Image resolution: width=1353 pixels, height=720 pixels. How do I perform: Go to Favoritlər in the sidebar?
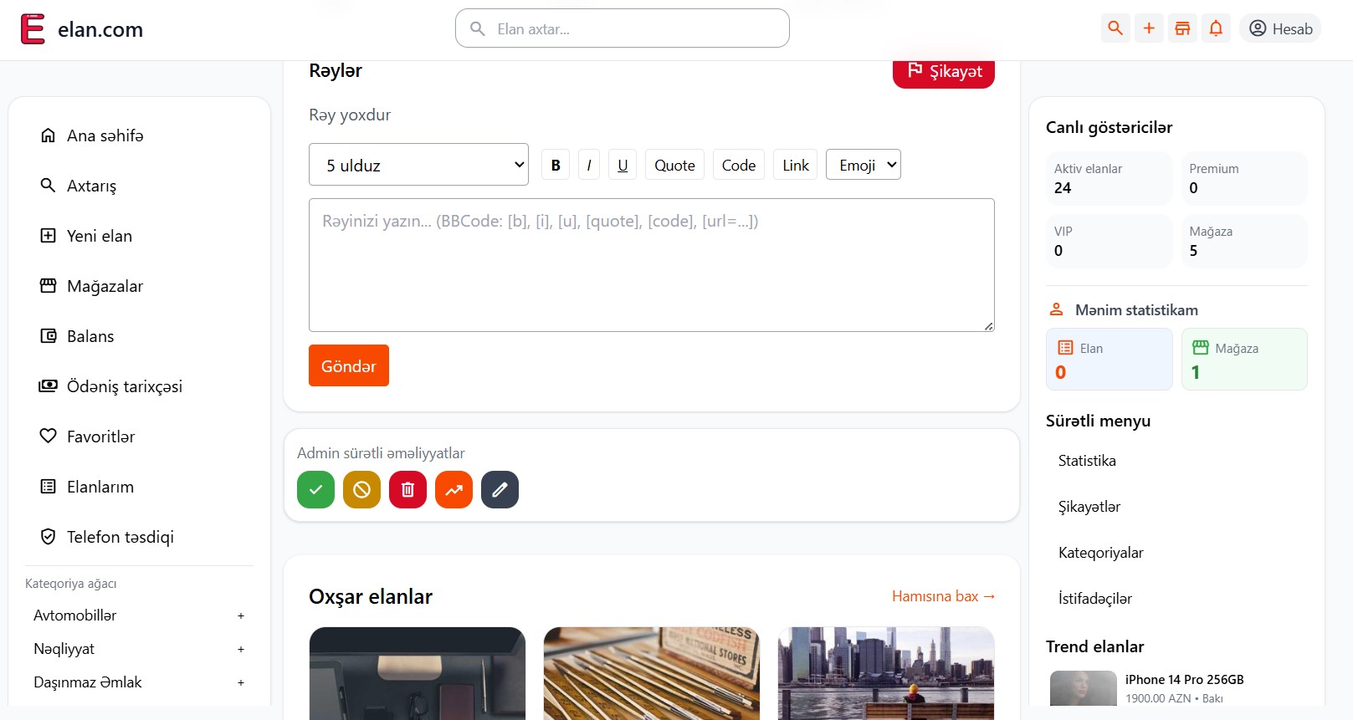[x=100, y=437]
